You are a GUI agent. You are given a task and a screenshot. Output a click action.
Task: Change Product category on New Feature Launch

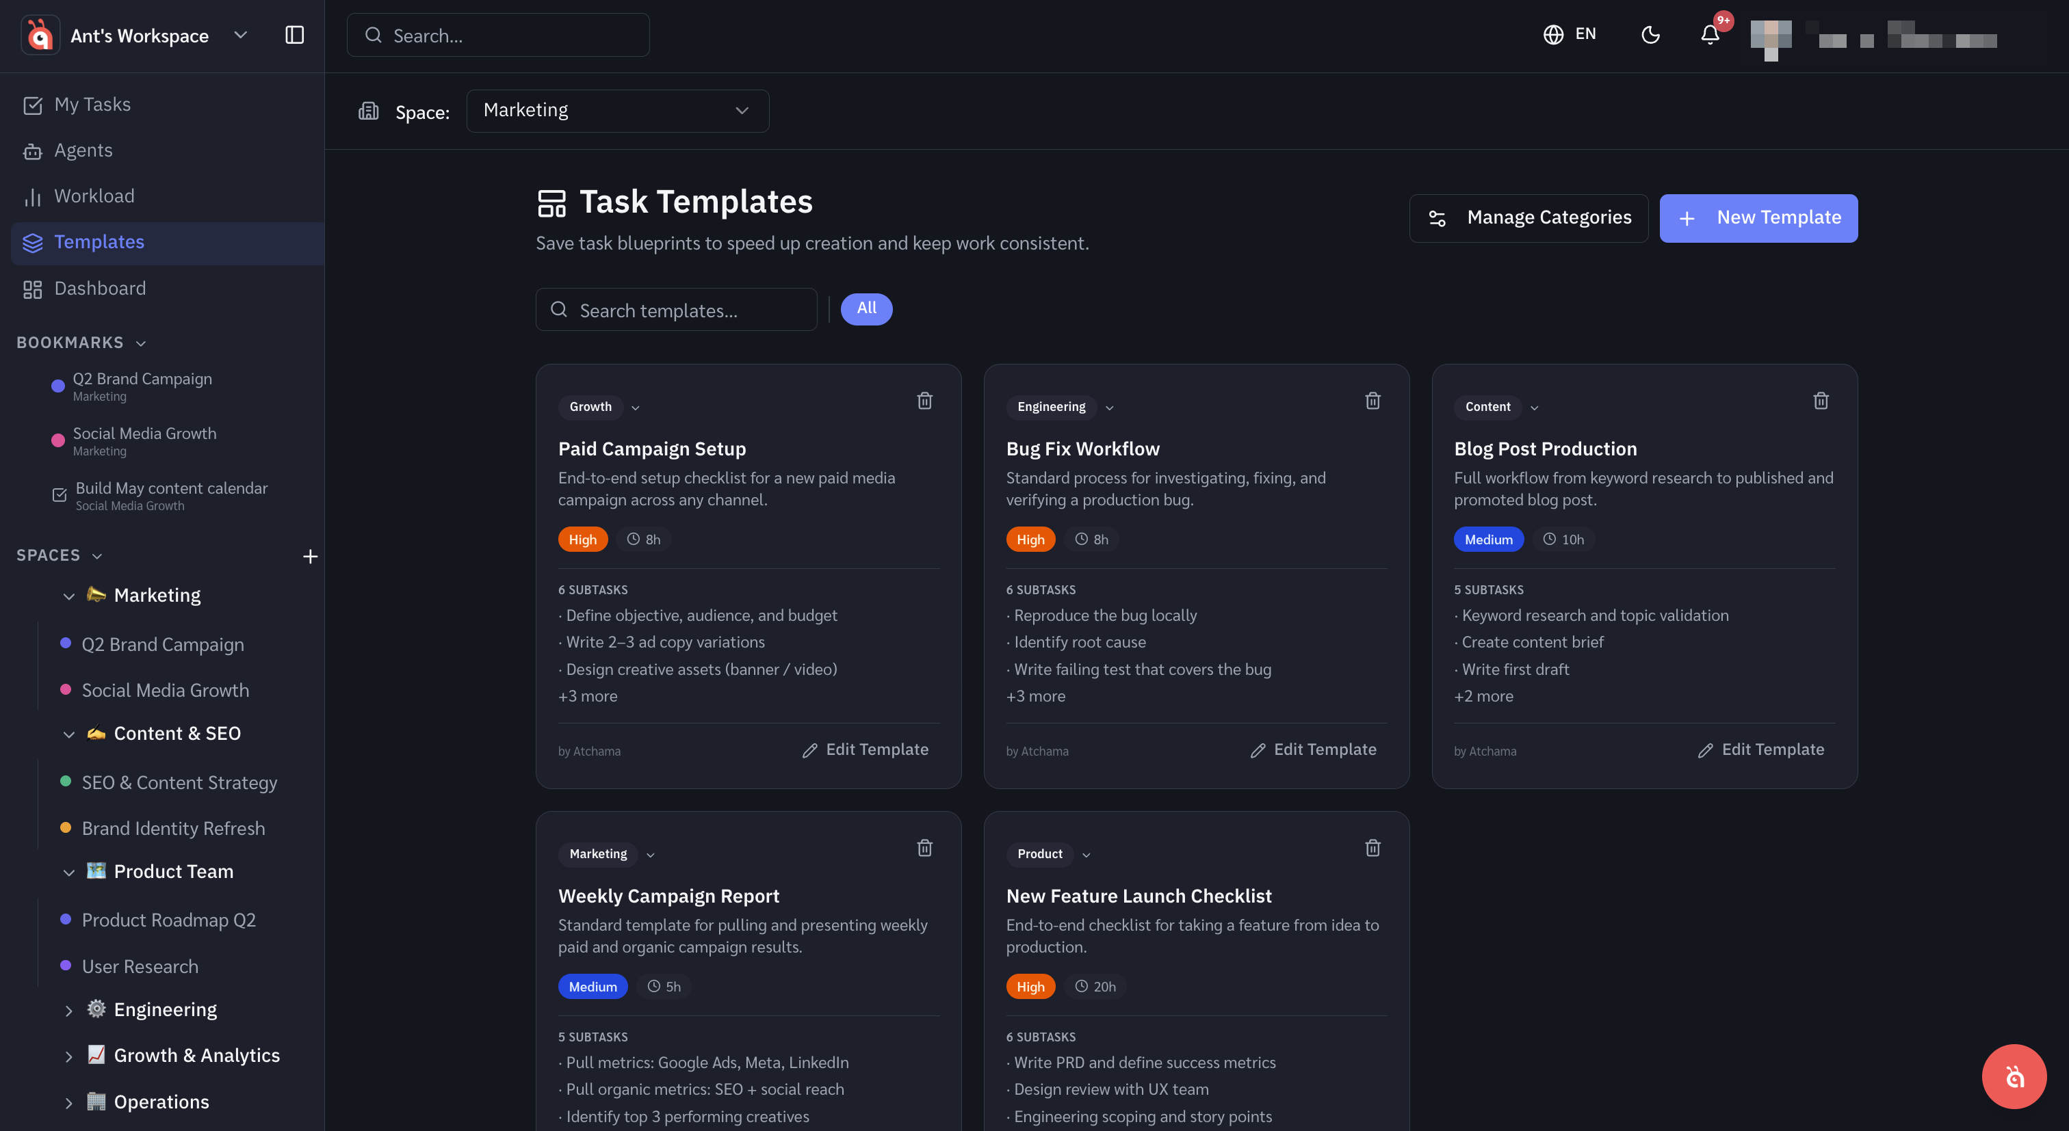coord(1049,854)
